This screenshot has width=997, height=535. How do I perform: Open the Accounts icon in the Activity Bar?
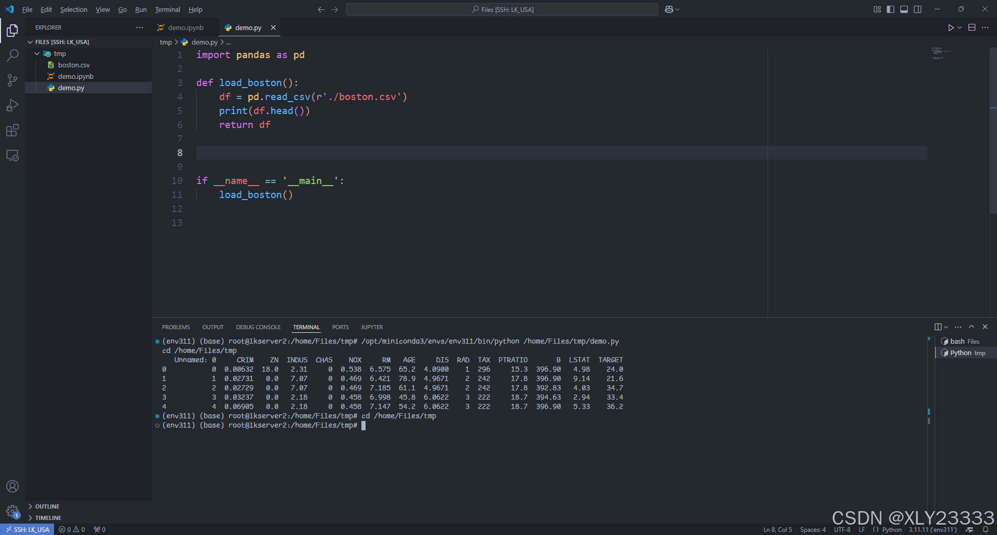pyautogui.click(x=12, y=486)
